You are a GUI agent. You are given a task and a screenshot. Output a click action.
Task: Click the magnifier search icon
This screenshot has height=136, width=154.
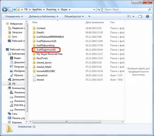[149, 10]
